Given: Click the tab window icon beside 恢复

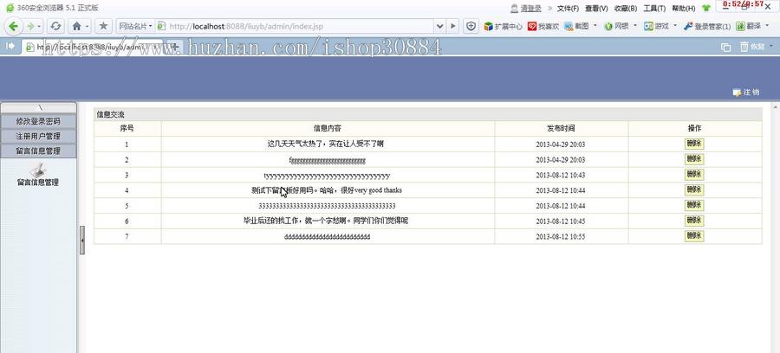Looking at the screenshot, I should click(725, 48).
